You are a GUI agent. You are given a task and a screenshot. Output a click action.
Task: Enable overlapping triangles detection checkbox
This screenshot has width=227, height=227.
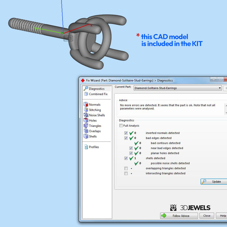click(x=126, y=168)
